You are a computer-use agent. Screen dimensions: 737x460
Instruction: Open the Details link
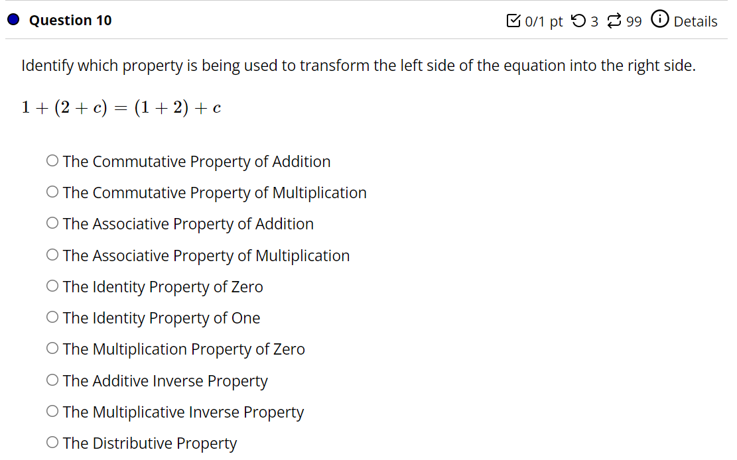pos(695,21)
